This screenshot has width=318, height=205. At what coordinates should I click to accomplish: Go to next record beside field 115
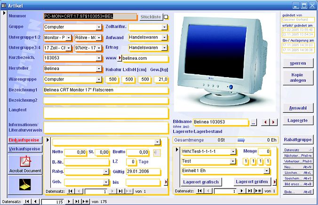[69, 201]
